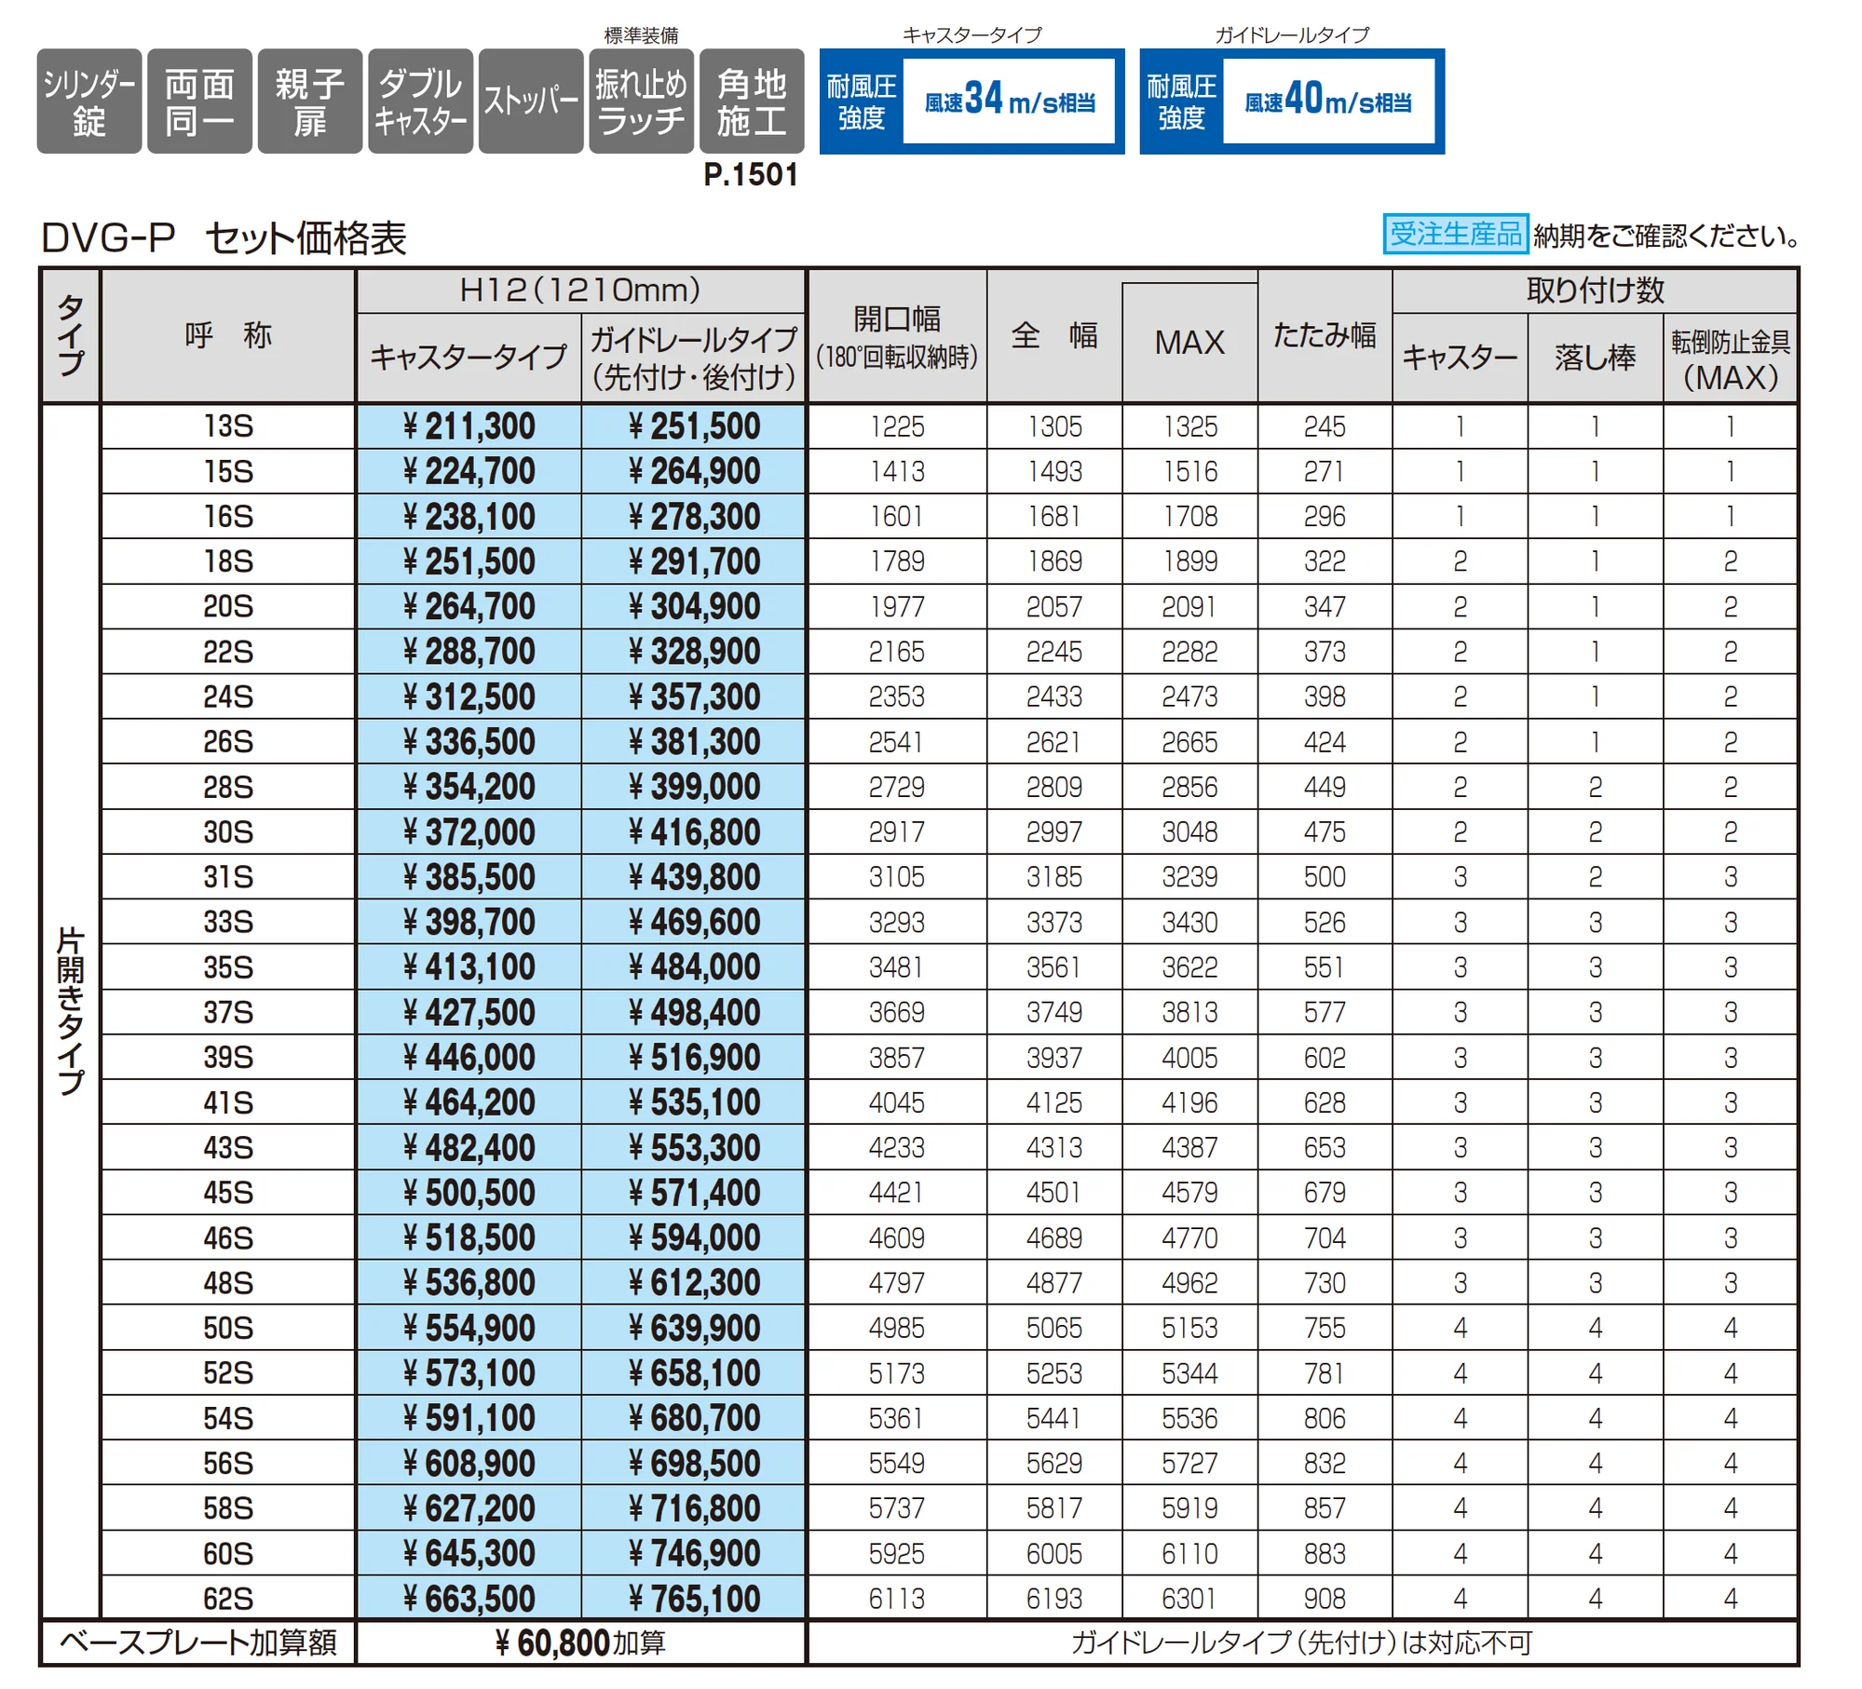This screenshot has width=1862, height=1689.
Task: Select the ¥500,500 price cell
Action: (469, 1193)
